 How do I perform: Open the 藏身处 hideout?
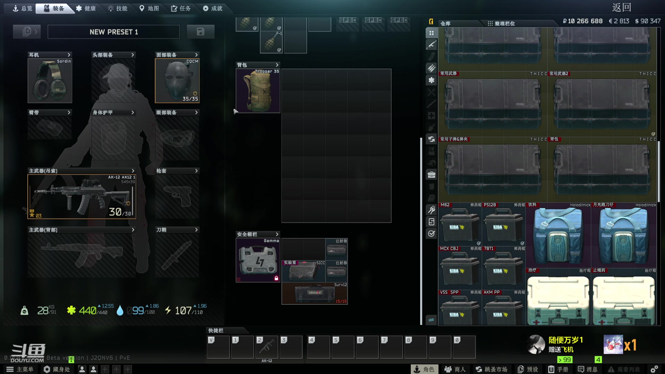click(x=57, y=369)
